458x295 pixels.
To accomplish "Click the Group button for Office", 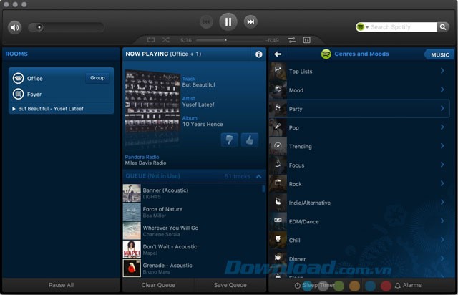I will pos(97,78).
